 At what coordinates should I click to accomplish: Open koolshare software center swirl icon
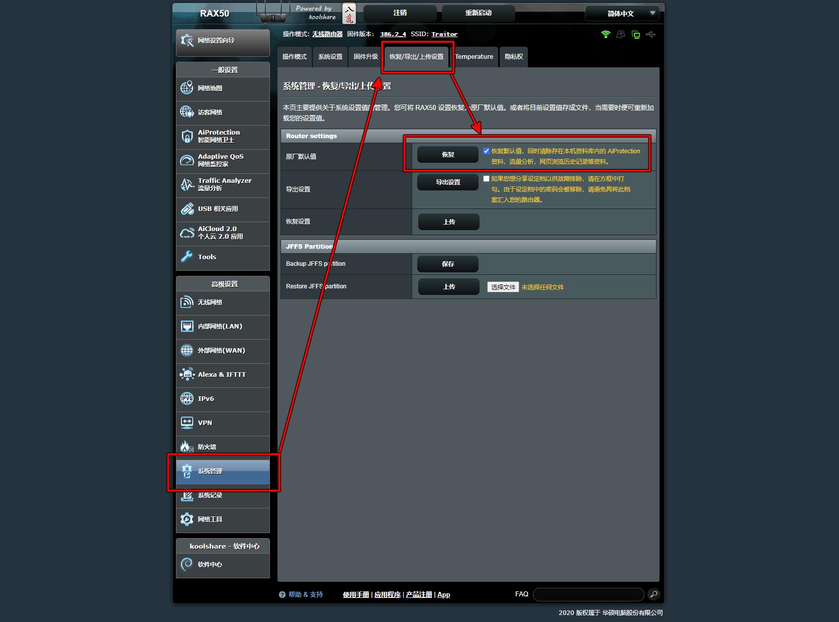(187, 564)
